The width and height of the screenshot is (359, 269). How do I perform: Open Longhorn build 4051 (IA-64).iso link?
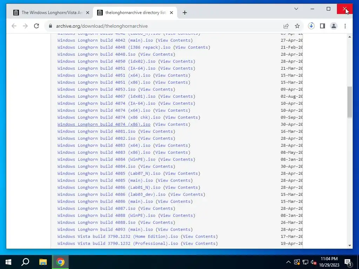pyautogui.click(x=107, y=68)
